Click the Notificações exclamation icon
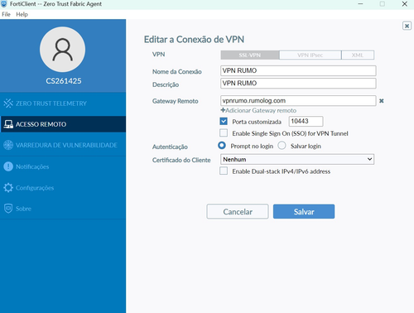The width and height of the screenshot is (414, 313). [8, 166]
